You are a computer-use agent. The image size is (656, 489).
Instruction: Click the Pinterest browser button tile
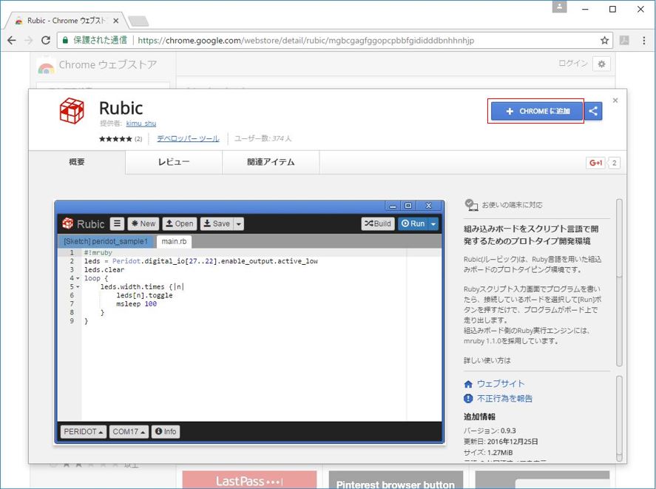click(396, 480)
